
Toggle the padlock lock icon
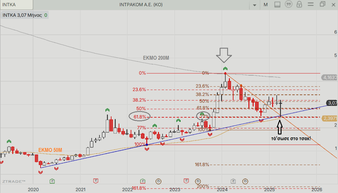coord(299,4)
